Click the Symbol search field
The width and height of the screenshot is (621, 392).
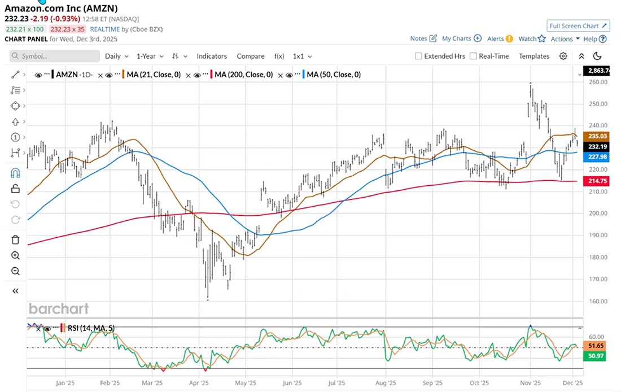[x=54, y=56]
